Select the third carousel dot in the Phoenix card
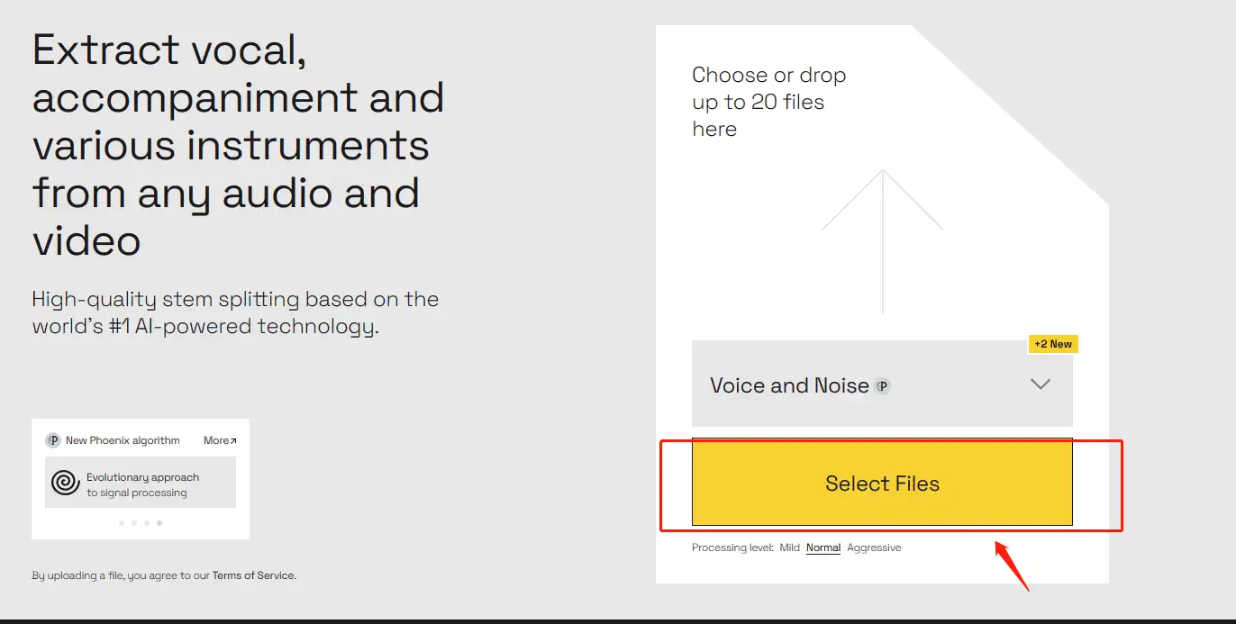 coord(147,522)
